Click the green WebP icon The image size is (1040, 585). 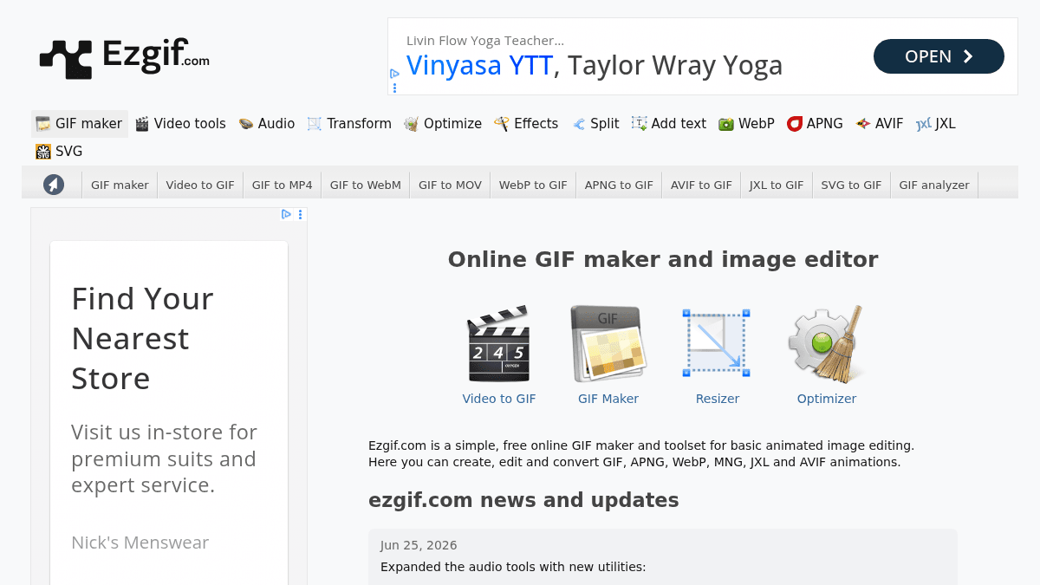pyautogui.click(x=726, y=124)
